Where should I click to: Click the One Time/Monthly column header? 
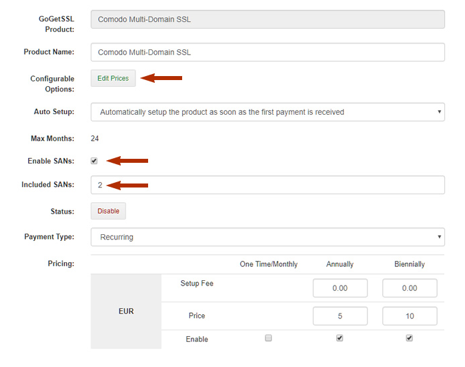pos(268,264)
